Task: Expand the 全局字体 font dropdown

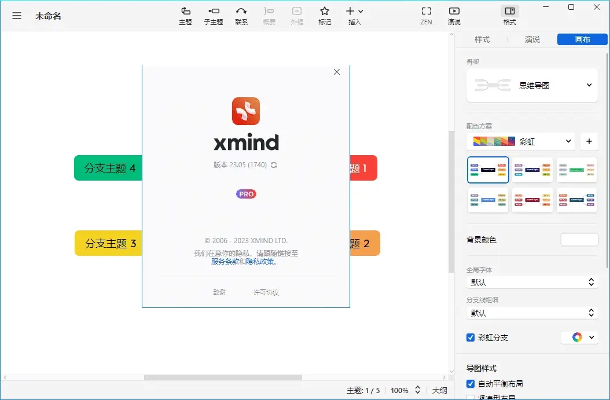Action: click(531, 282)
